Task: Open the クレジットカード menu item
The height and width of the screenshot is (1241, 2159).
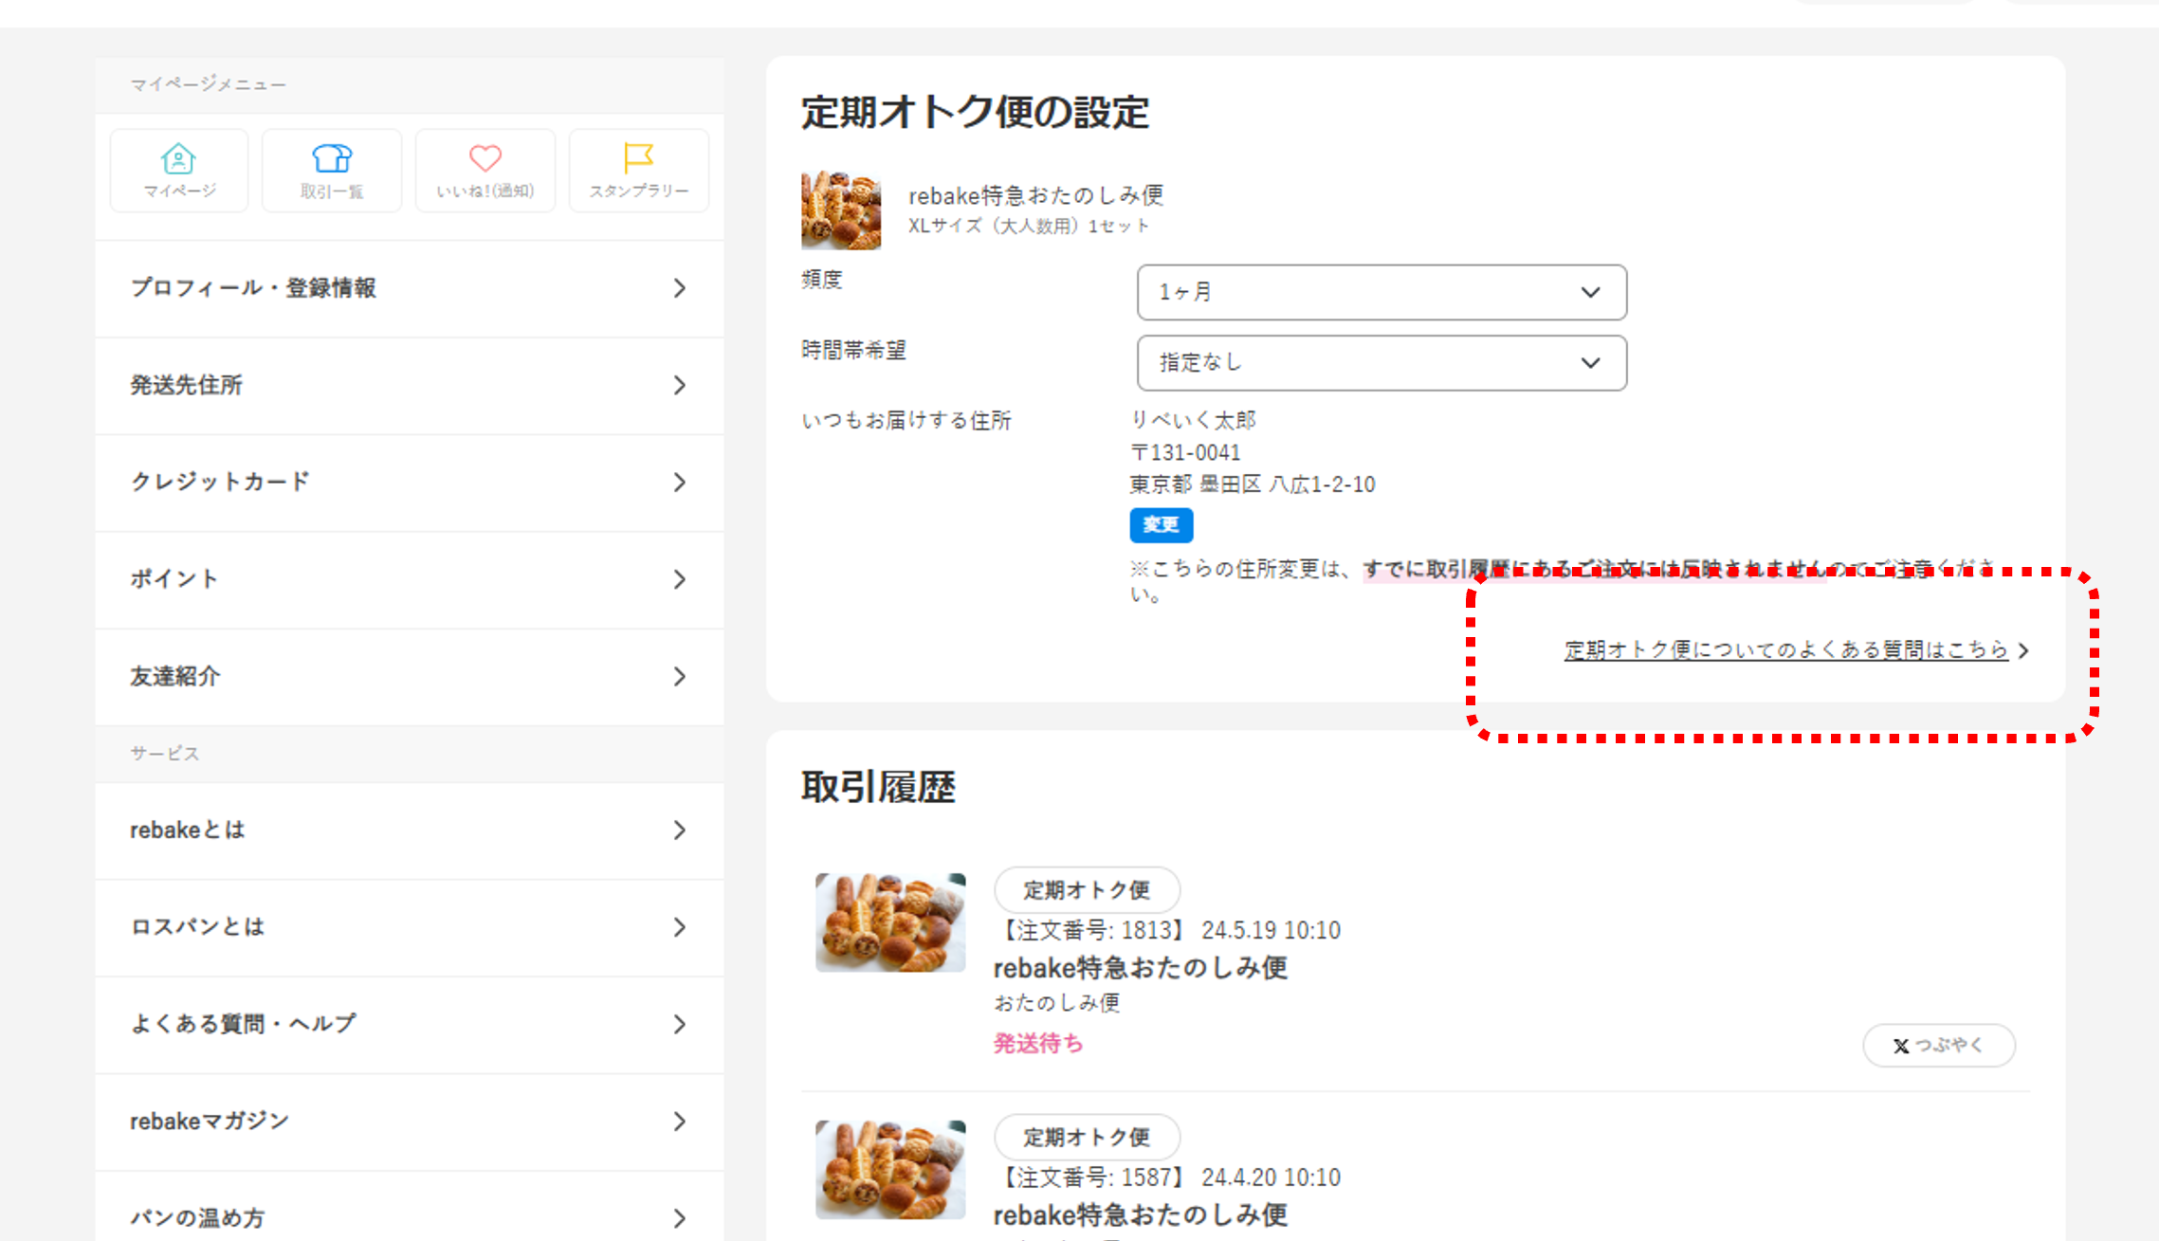Action: click(410, 482)
